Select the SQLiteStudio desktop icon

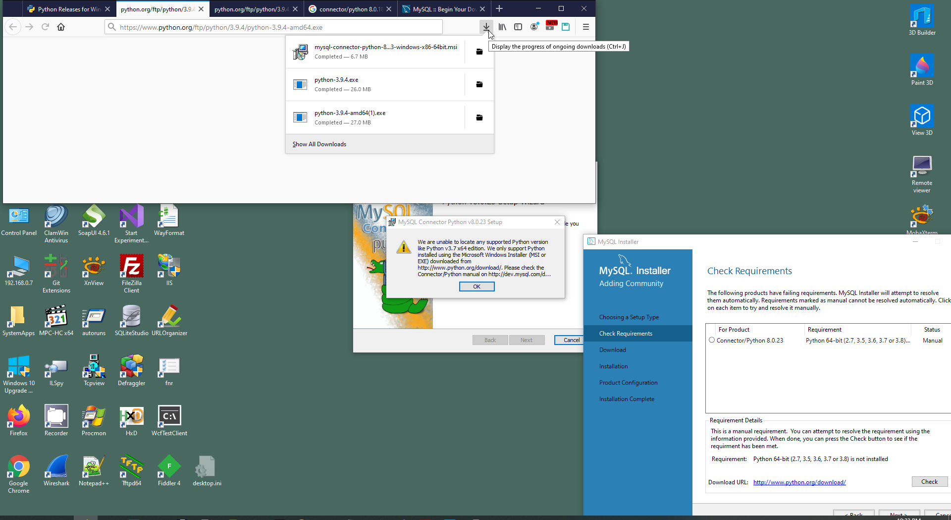(131, 321)
